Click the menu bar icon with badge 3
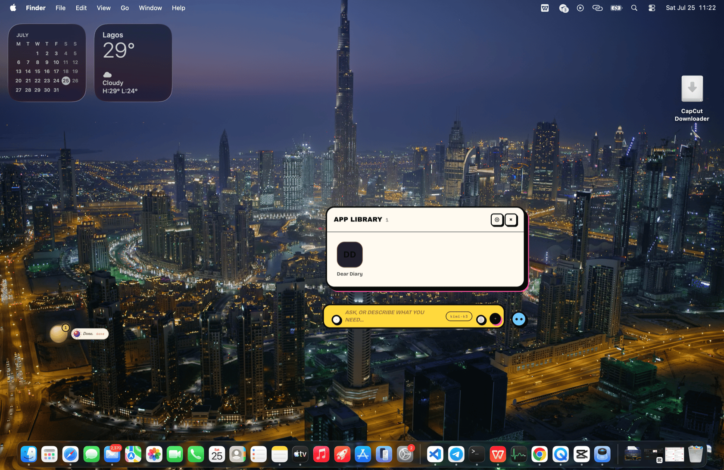Viewport: 724px width, 470px height. tap(563, 8)
